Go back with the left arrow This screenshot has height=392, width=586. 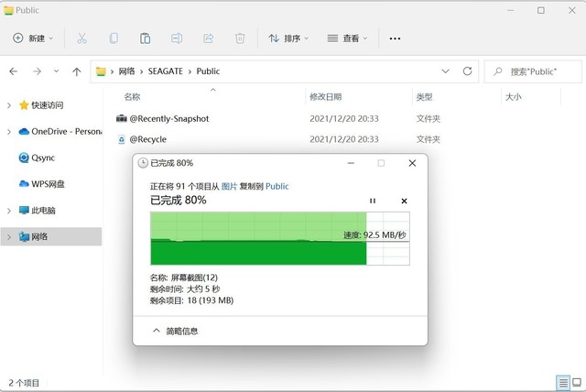click(x=14, y=71)
